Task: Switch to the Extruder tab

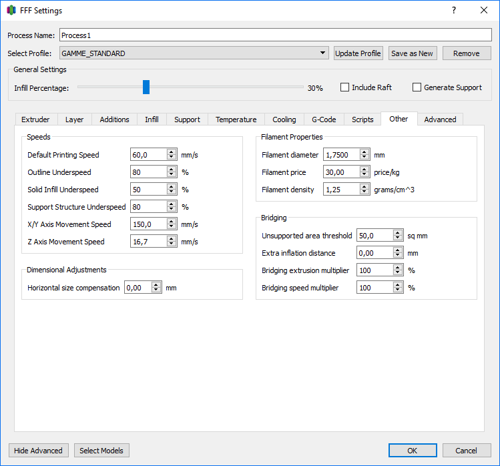Action: (x=35, y=120)
